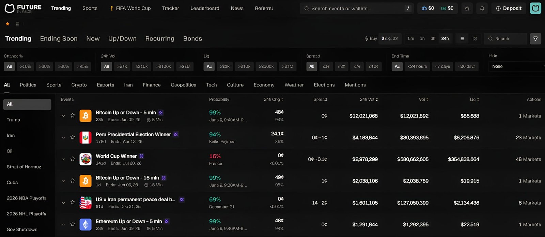
Task: Switch to Up/Down tab
Action: click(x=122, y=38)
